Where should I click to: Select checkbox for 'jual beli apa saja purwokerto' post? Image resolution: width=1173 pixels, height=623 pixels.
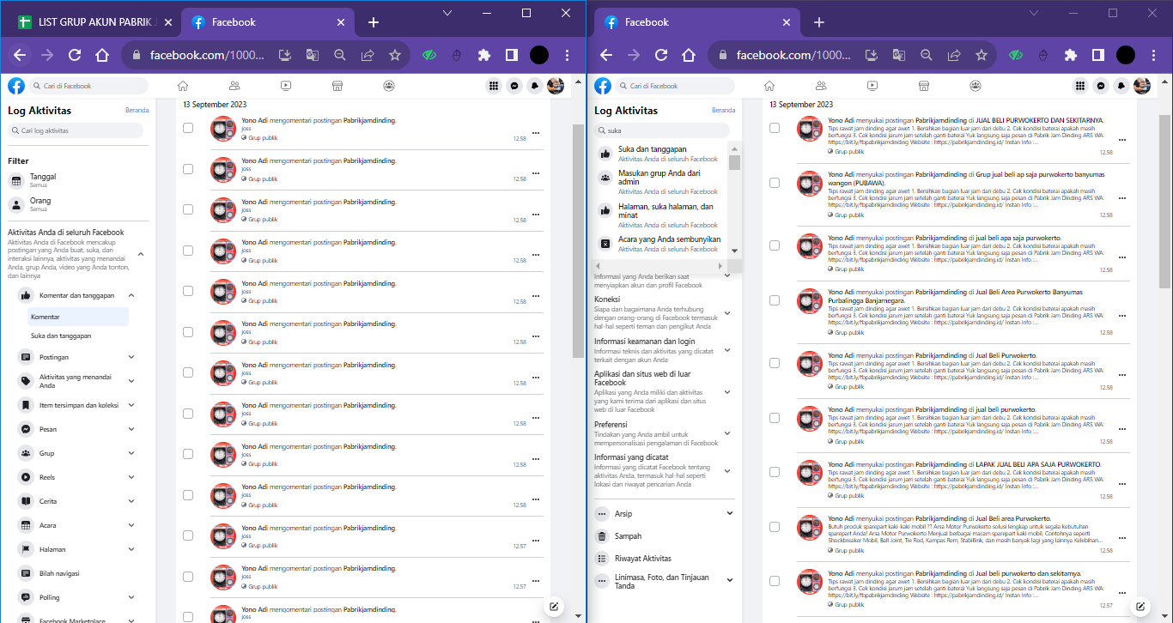[775, 245]
